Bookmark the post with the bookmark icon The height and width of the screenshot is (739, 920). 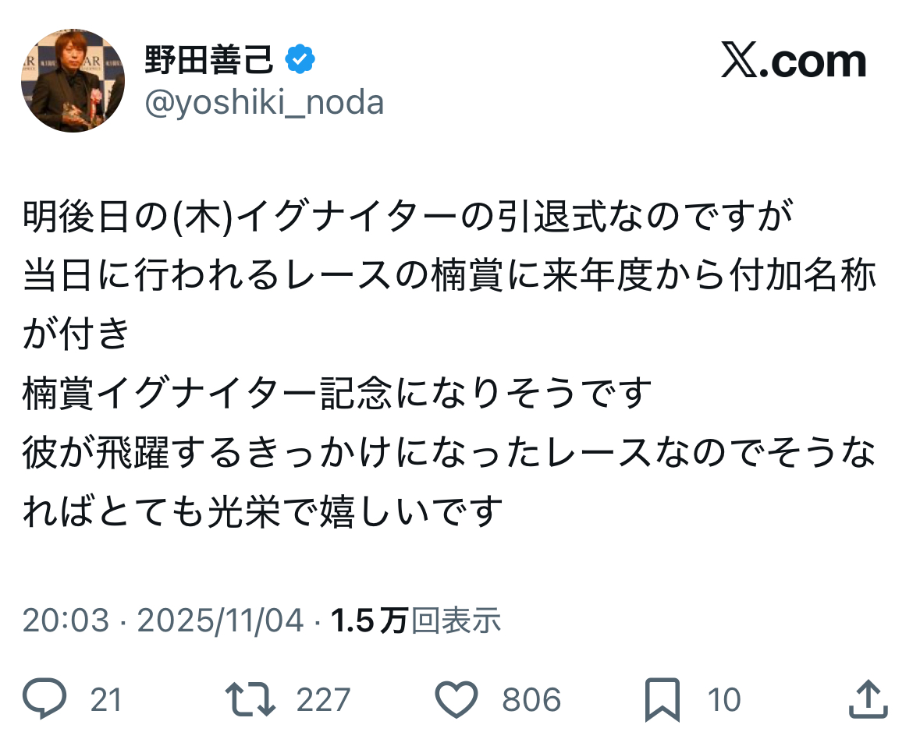point(662,699)
